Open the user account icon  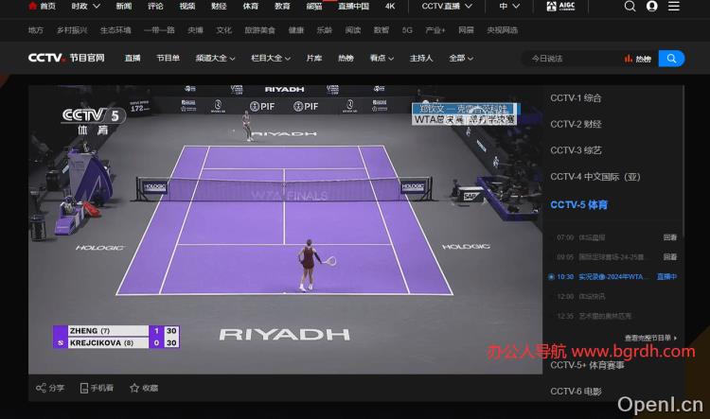(652, 6)
